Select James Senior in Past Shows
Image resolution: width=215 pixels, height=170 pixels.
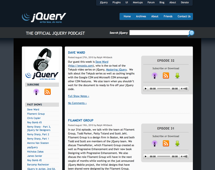pyautogui.click(x=35, y=156)
